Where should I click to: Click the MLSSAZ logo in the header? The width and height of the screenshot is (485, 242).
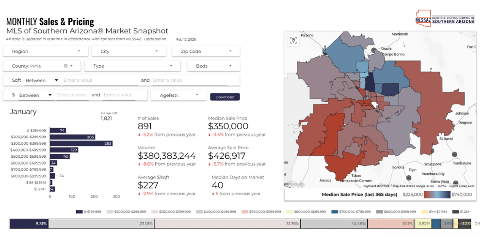coord(445,18)
